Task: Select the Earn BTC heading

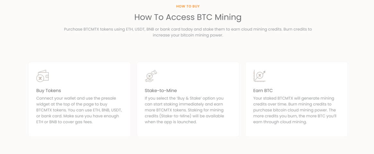Action: click(x=263, y=90)
